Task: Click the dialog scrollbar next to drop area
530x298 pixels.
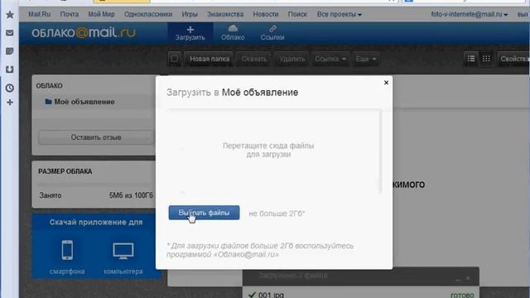Action: pos(380,151)
